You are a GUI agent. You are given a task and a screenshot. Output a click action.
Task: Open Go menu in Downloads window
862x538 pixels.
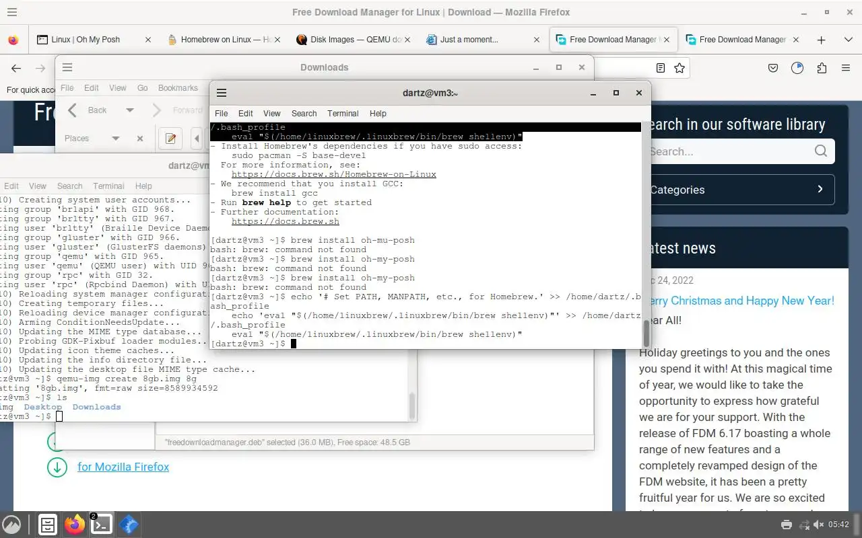(142, 88)
